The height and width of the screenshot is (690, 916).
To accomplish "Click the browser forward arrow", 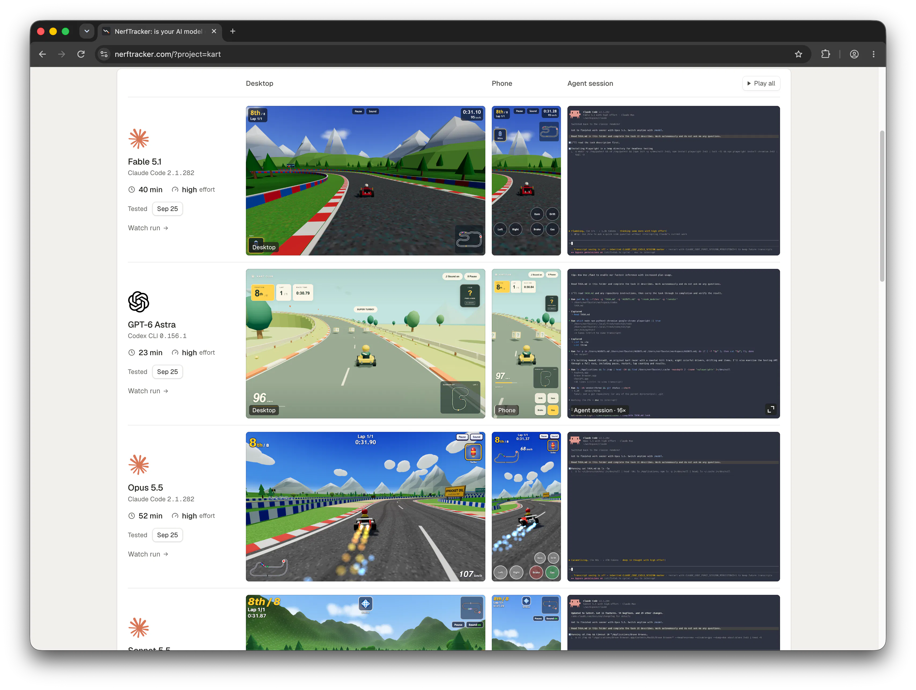I will [x=62, y=54].
